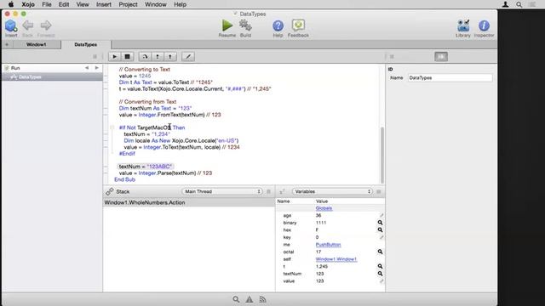Screen dimensions: 545x306
Task: Open Help via the question mark icon
Action: tap(278, 25)
